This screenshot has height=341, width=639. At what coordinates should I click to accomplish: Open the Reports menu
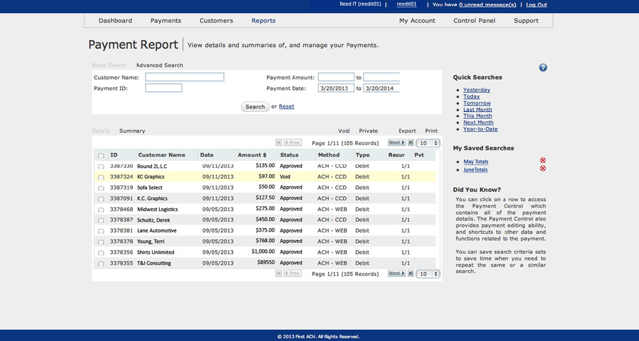coord(263,21)
